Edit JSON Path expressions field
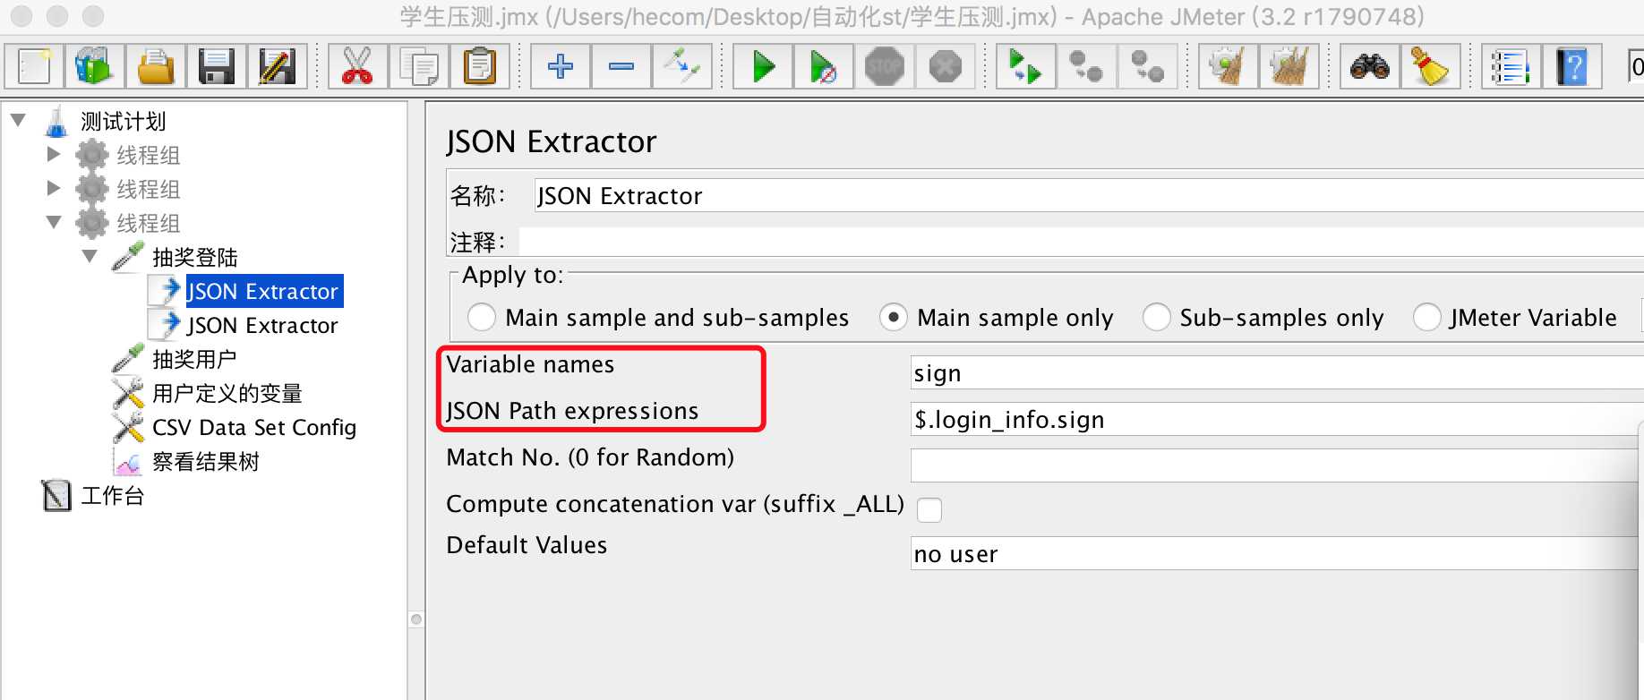 click(1277, 419)
